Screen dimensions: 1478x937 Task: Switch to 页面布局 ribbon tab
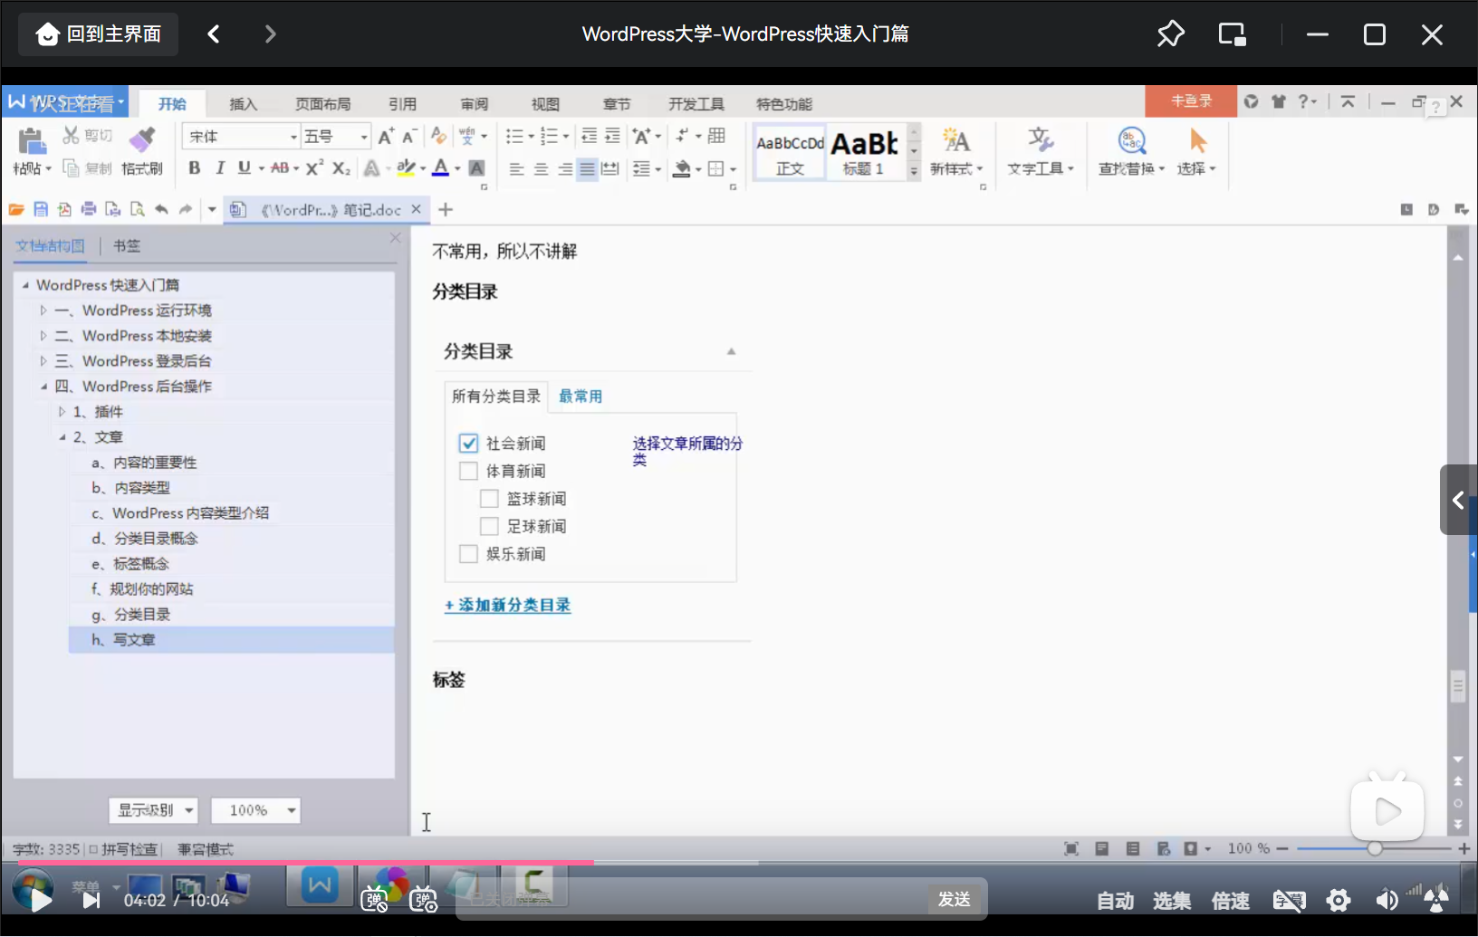point(322,104)
